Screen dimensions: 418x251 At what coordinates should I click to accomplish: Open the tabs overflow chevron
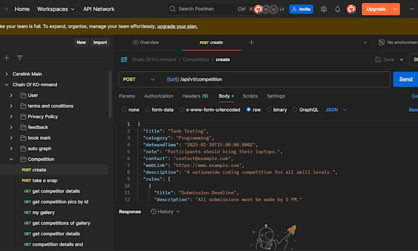tap(365, 42)
